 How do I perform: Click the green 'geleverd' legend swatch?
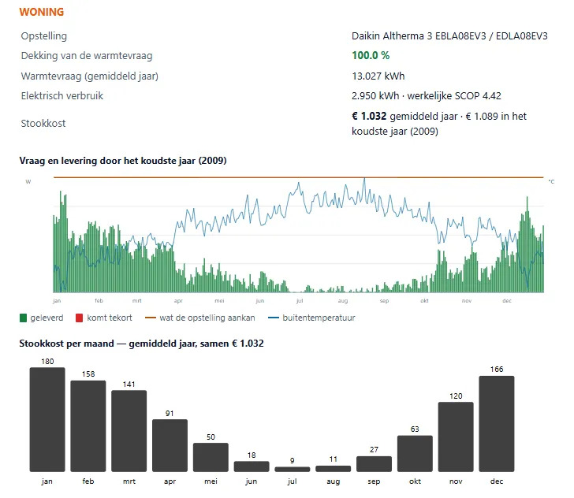[x=23, y=318]
